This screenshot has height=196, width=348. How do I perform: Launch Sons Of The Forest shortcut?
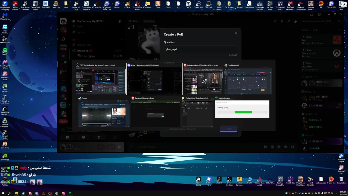138,5
